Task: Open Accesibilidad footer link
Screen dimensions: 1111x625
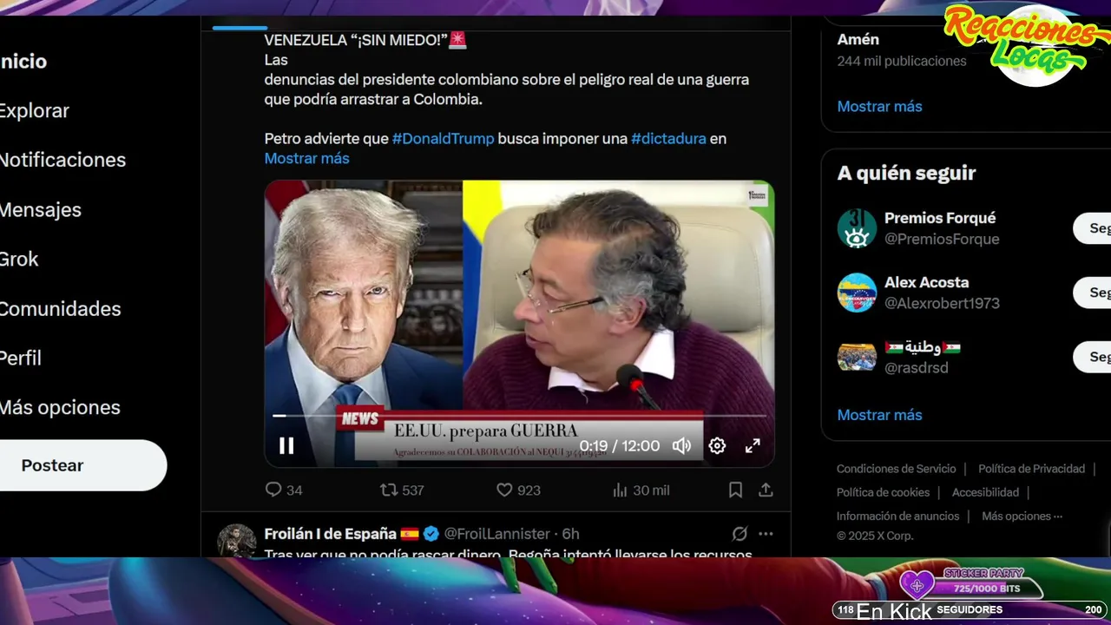Action: [985, 492]
